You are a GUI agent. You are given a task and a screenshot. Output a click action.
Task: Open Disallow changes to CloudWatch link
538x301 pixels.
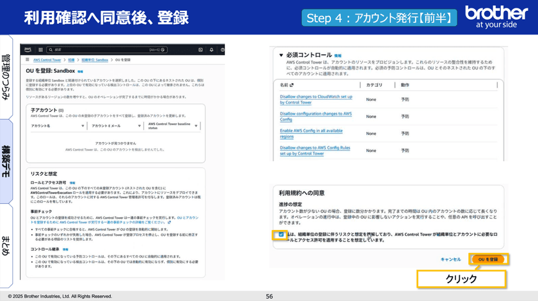click(x=316, y=99)
